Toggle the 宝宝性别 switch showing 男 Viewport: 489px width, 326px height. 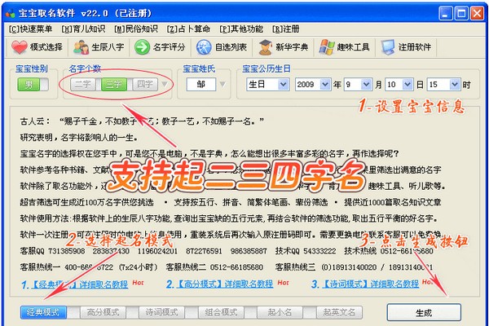(x=33, y=84)
